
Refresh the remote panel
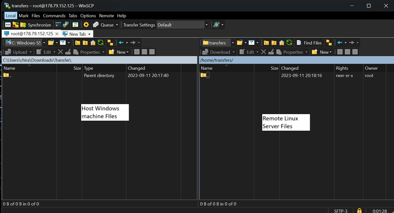pyautogui.click(x=289, y=42)
